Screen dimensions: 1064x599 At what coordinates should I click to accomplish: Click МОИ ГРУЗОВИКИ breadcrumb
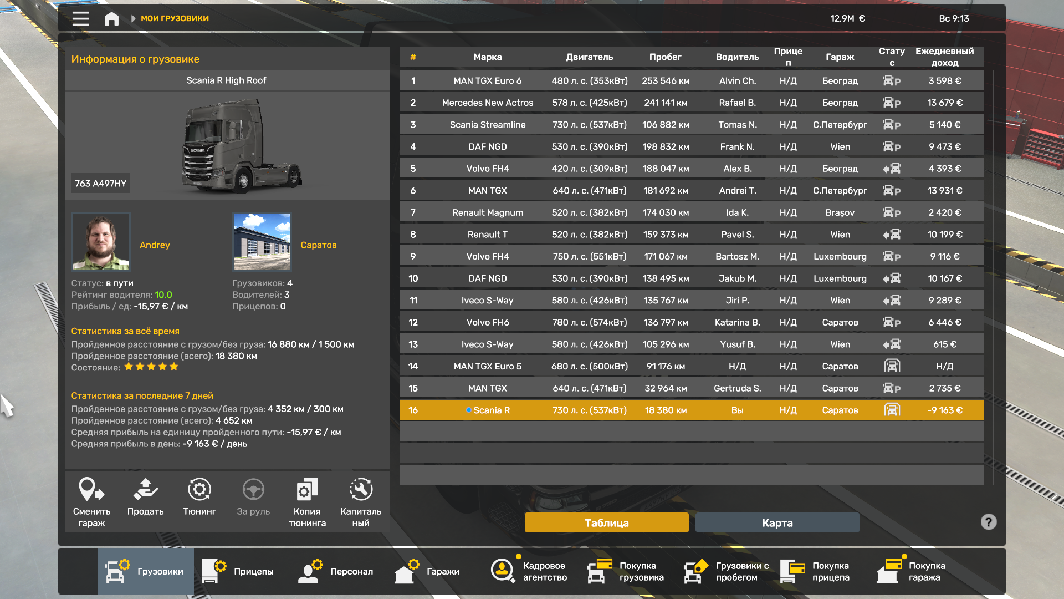pyautogui.click(x=175, y=18)
